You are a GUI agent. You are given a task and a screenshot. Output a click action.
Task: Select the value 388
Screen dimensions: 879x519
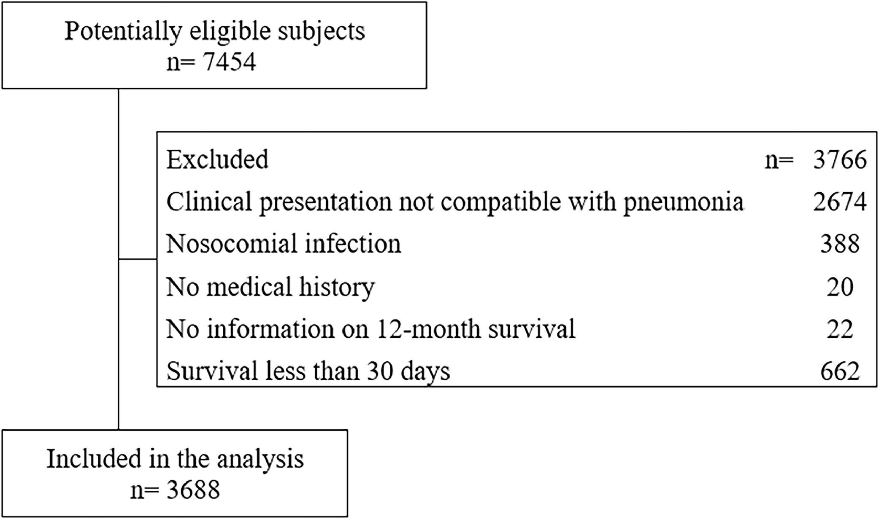[x=840, y=244]
